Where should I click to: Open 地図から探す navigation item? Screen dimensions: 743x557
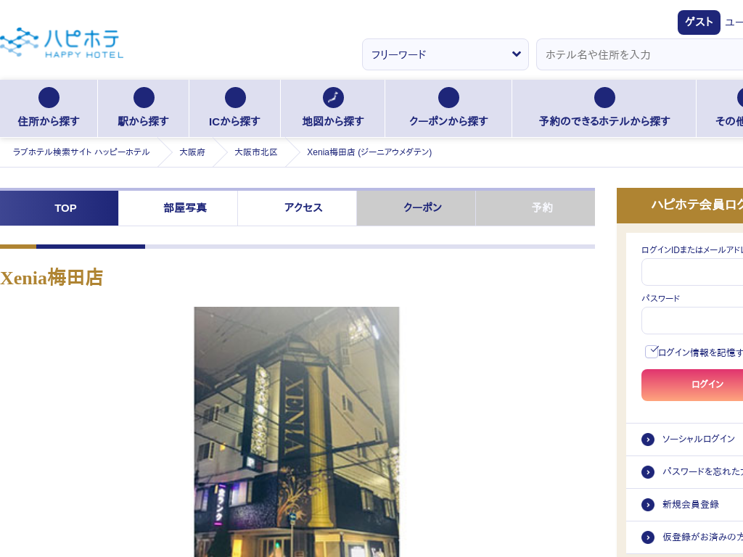pyautogui.click(x=332, y=109)
